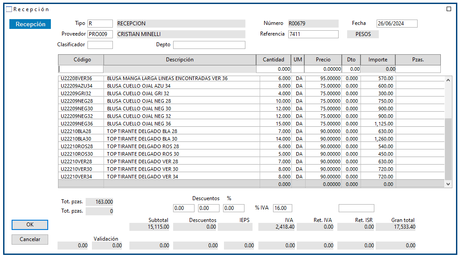Click the Clasificador input field
This screenshot has width=460, height=258.
coord(100,45)
